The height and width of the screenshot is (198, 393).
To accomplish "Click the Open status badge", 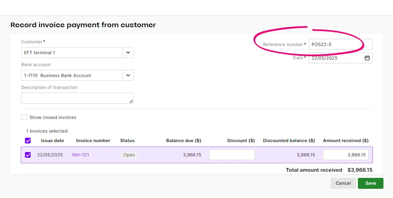I will pos(129,155).
